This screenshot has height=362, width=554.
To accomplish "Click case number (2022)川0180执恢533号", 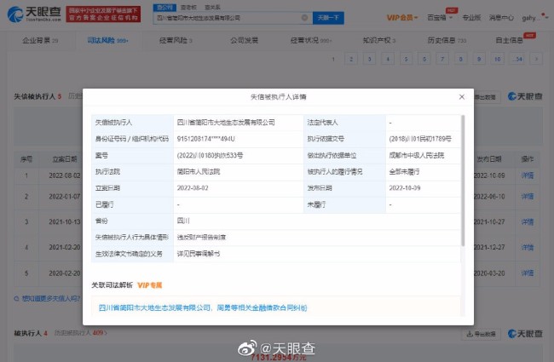I will point(210,155).
